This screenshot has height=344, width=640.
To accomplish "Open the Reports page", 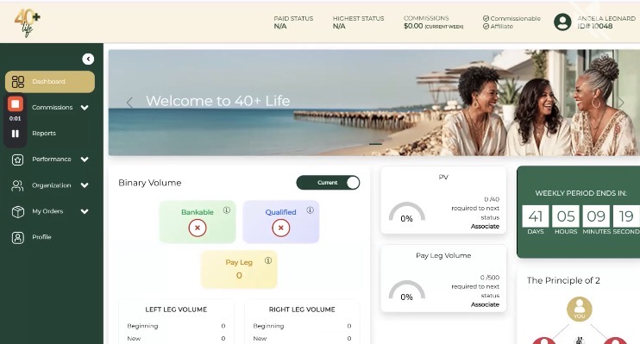I will tap(44, 134).
